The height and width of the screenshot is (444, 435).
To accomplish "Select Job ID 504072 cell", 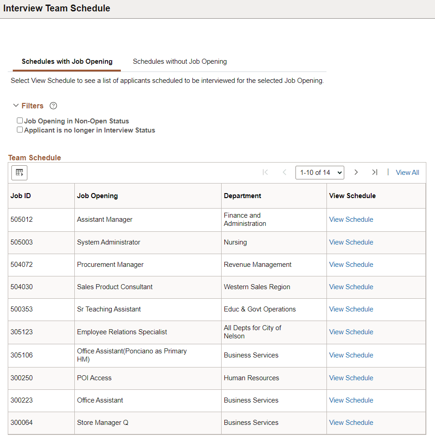I will (x=41, y=265).
